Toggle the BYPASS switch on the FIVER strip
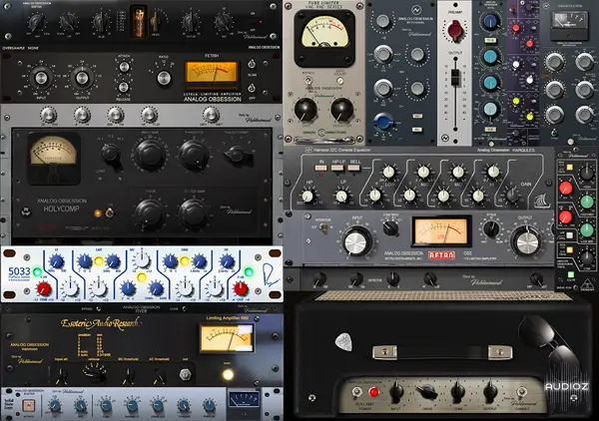 tap(99, 308)
